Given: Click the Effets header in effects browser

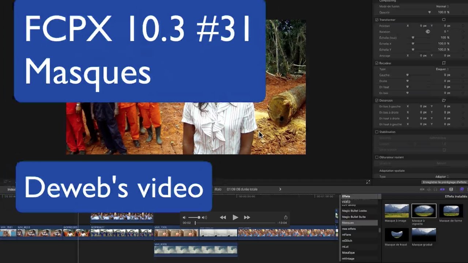Looking at the screenshot, I should (x=346, y=197).
